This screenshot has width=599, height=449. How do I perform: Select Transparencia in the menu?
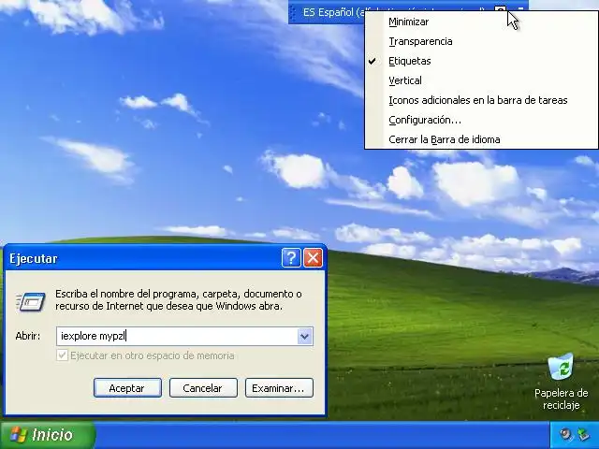click(481, 41)
